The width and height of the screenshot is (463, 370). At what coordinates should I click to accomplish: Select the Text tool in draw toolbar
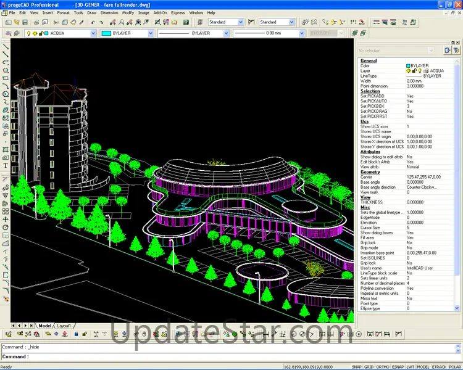(x=6, y=165)
